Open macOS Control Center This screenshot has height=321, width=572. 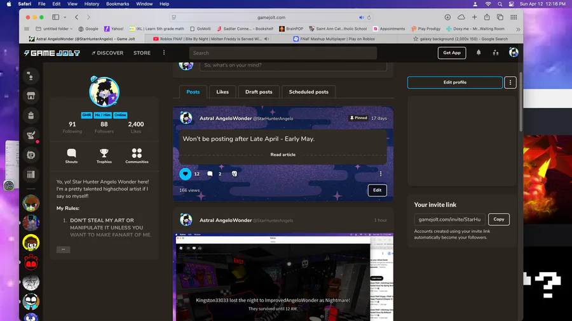coord(512,4)
